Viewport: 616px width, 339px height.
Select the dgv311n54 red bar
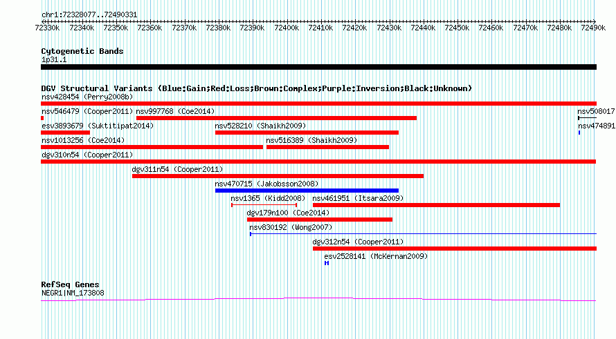(x=278, y=176)
